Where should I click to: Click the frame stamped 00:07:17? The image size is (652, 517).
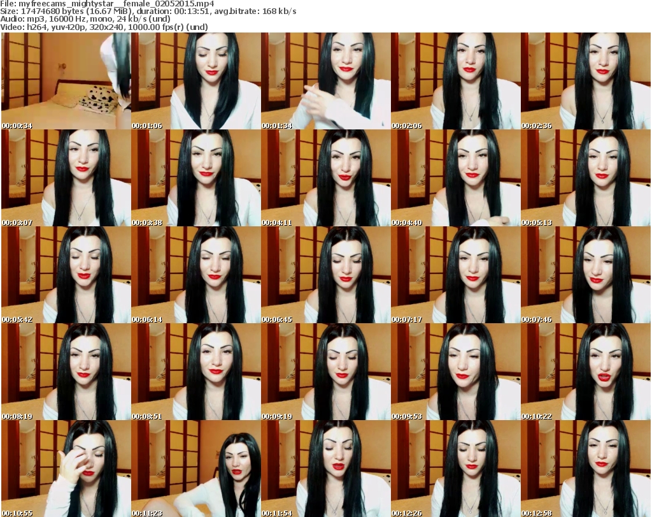456,275
